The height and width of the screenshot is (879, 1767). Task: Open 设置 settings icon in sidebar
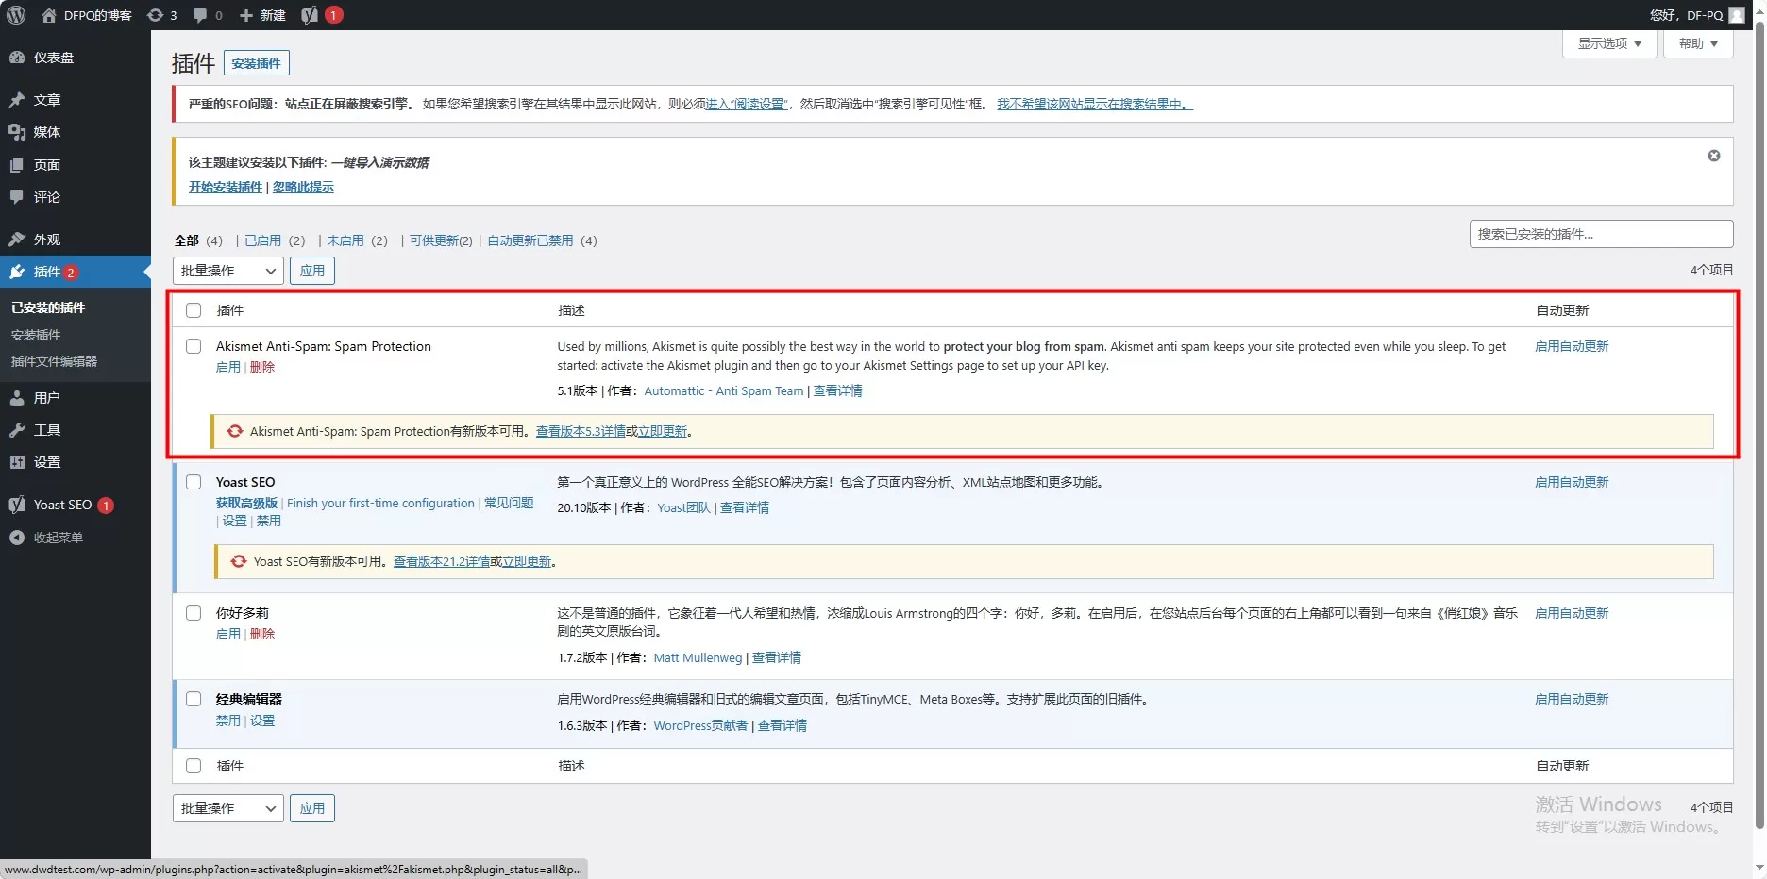pyautogui.click(x=17, y=462)
